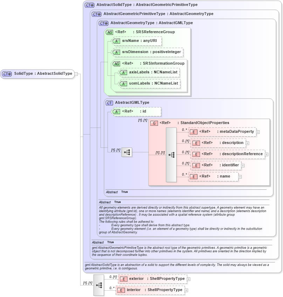Click the gml:AbstractSolidType description paragraph
This screenshot has width=283, height=297.
point(177,267)
